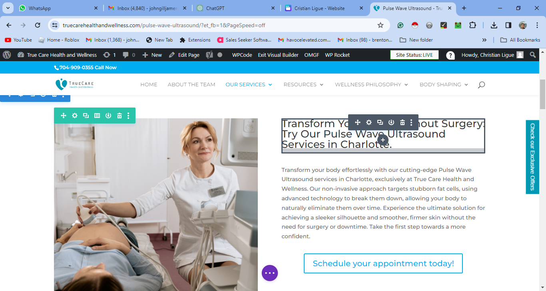Save row to library from green toolbar

108,116
